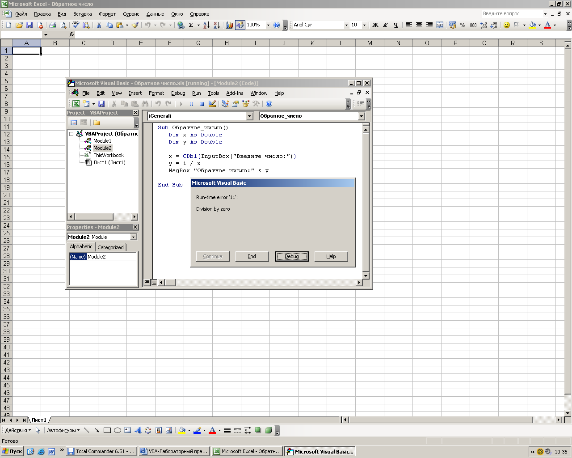Click the red Font Color swatch
572x458 pixels.
[547, 25]
